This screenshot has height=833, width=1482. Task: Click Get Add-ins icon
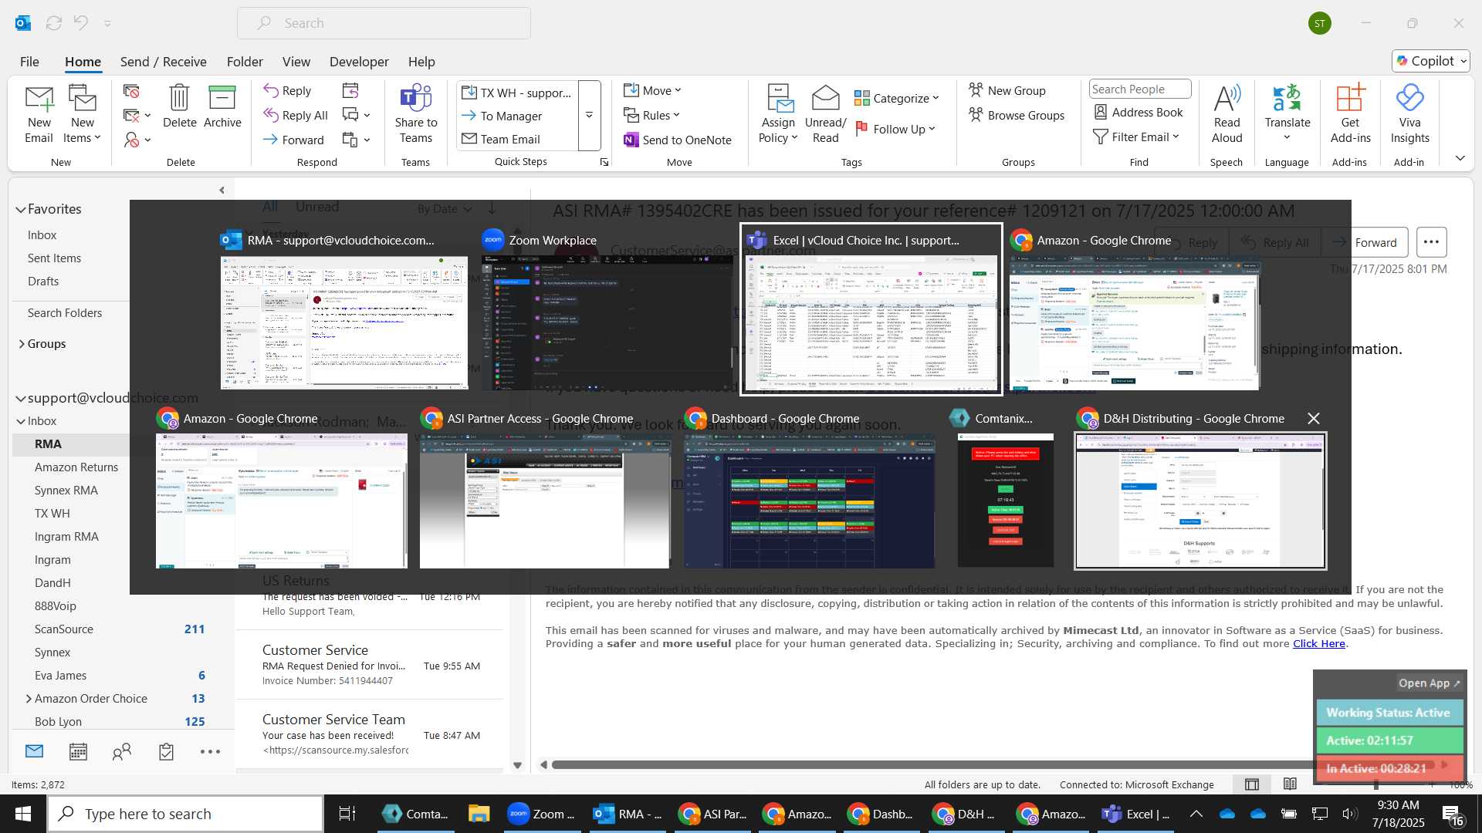click(x=1350, y=114)
